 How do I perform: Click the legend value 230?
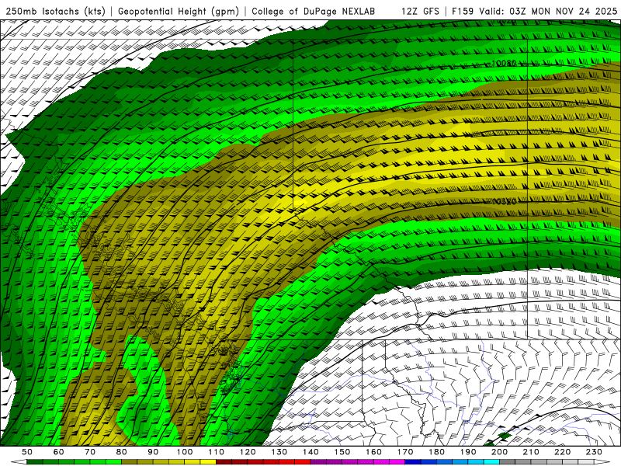[x=594, y=452]
